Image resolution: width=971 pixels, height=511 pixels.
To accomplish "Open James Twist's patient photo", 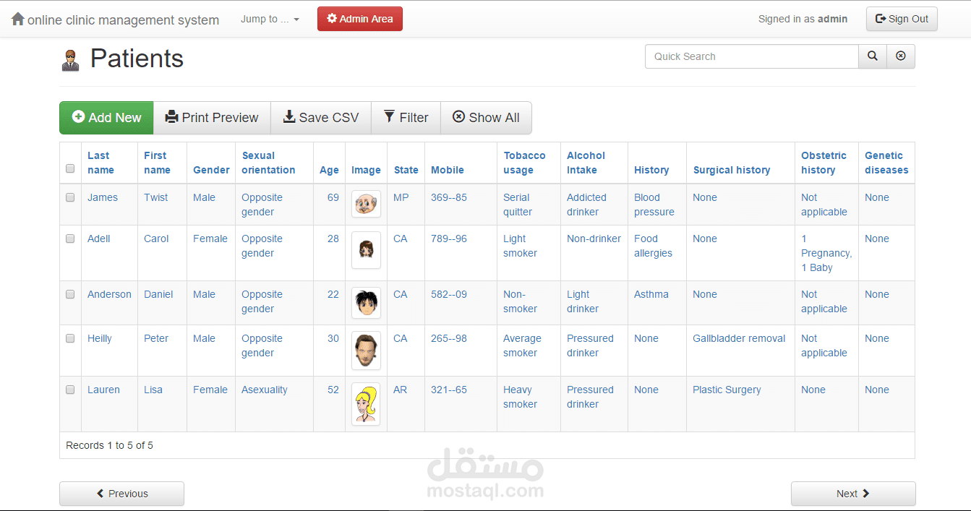I will (x=366, y=204).
